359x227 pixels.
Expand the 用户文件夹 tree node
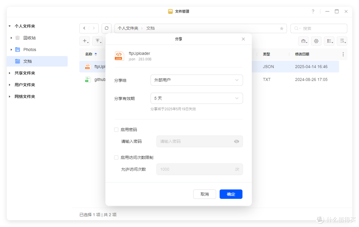10,85
